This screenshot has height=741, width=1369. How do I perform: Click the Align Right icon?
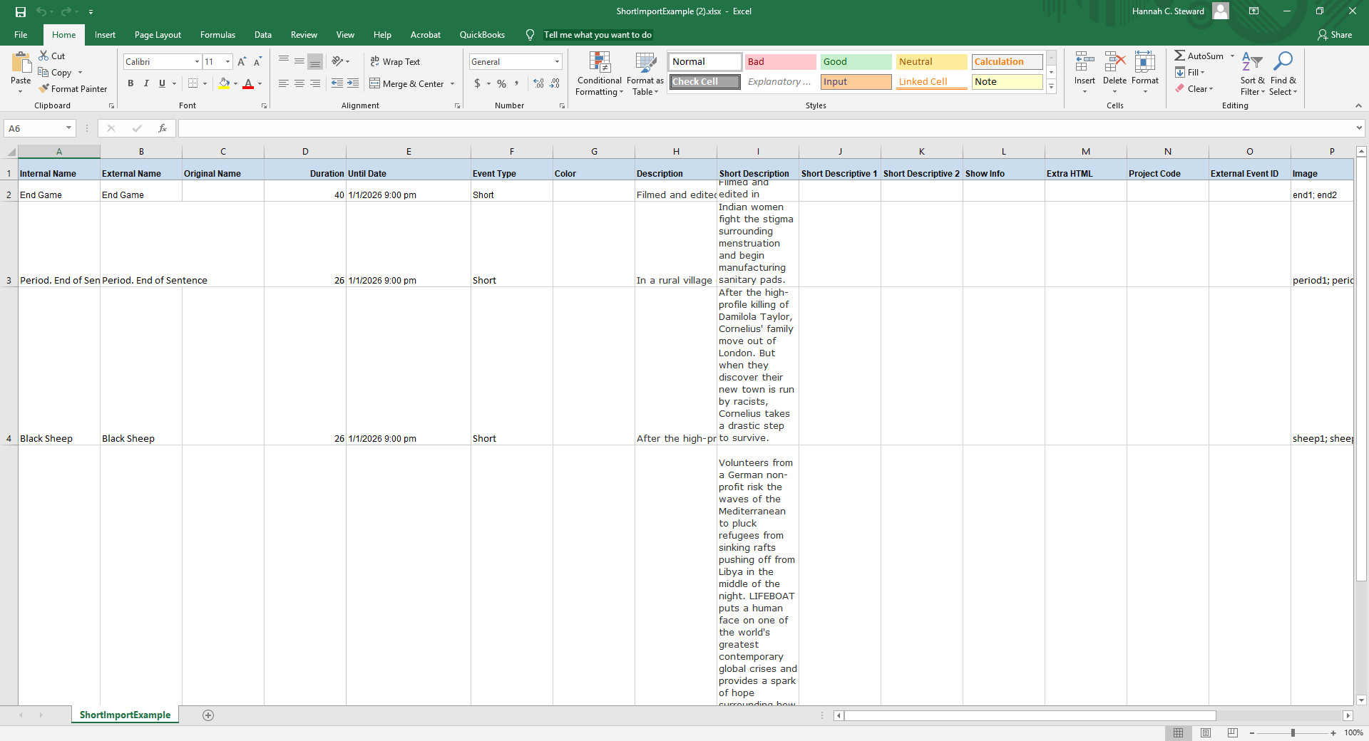tap(315, 83)
